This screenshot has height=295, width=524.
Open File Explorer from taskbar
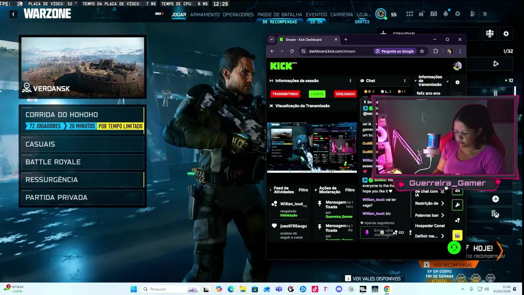click(243, 289)
